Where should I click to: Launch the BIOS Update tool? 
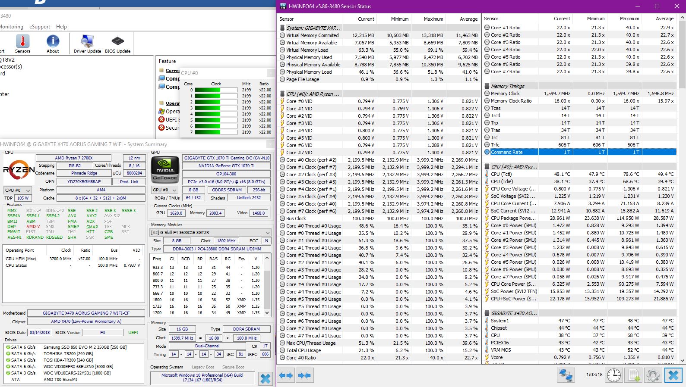pyautogui.click(x=117, y=44)
